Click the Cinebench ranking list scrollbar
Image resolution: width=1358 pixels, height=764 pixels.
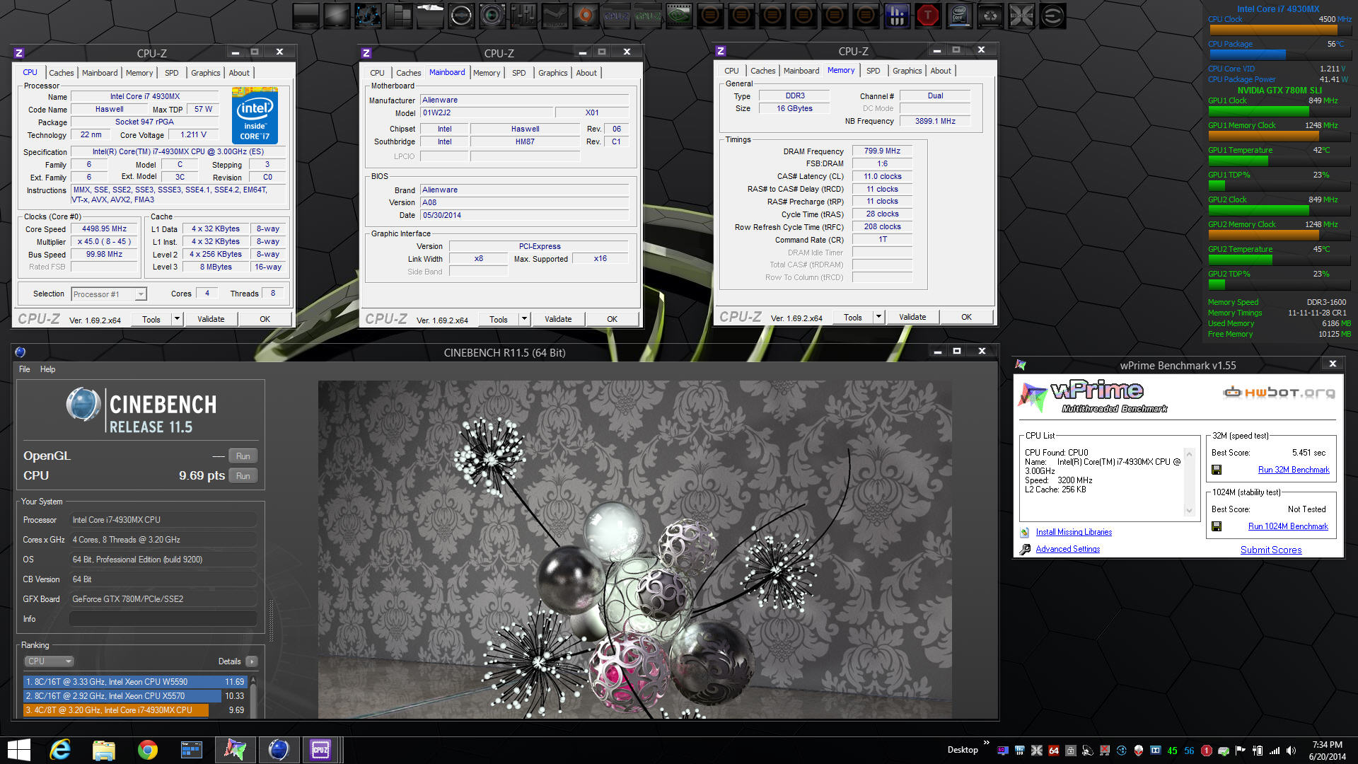point(253,697)
